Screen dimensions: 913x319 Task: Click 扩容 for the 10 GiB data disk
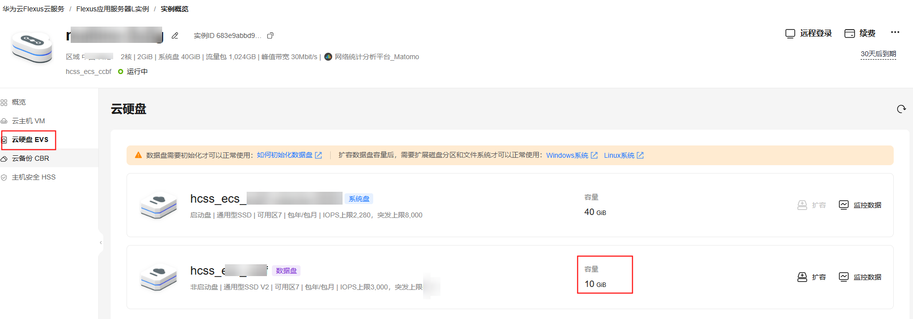(x=812, y=277)
